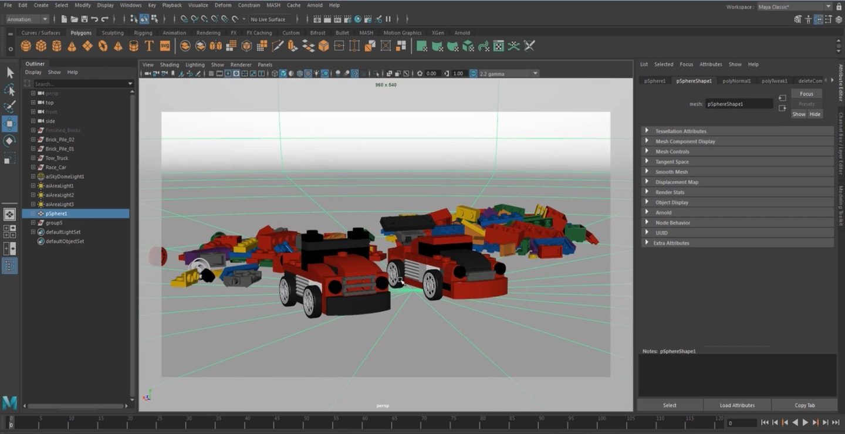The width and height of the screenshot is (845, 434).
Task: Click the Show button beside Hide
Action: [799, 114]
